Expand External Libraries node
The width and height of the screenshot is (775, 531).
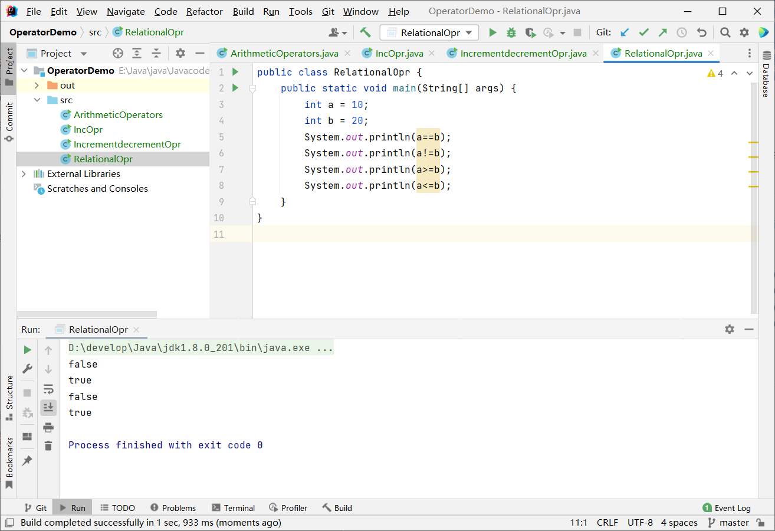click(24, 174)
